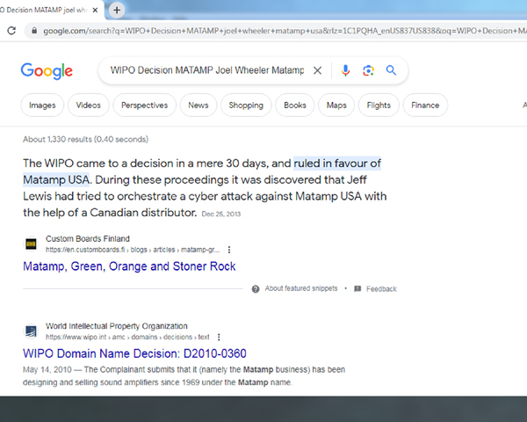527x422 pixels.
Task: Open more options for WIPO result
Action: (219, 337)
